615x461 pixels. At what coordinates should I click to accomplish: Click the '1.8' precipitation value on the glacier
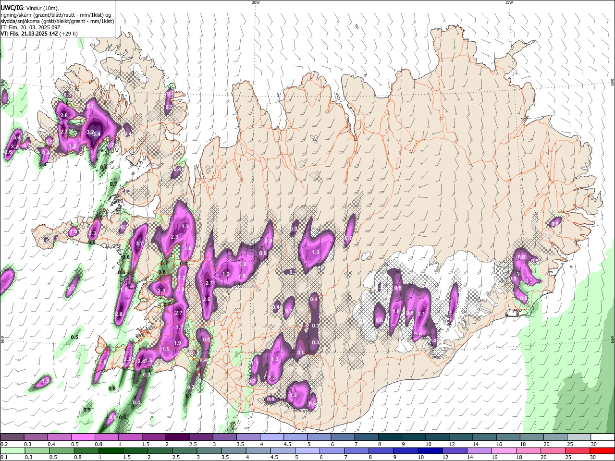[x=396, y=311]
